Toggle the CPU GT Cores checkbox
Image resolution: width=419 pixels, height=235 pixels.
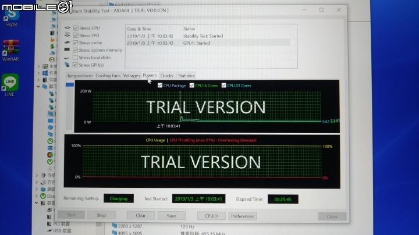pyautogui.click(x=223, y=86)
